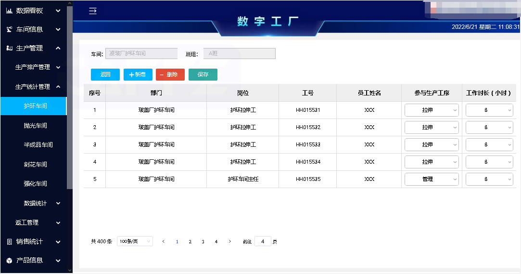The width and height of the screenshot is (521, 274).
Task: Click the sidebar collapse hamburger icon
Action: 93,11
